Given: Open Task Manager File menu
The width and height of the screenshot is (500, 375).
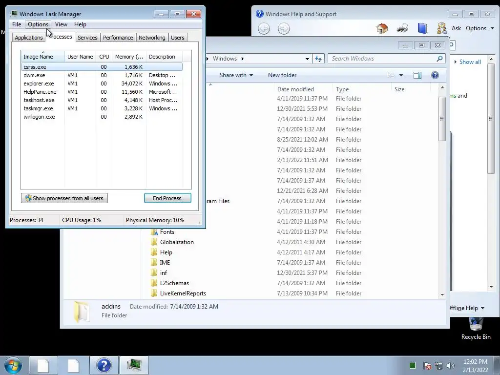Looking at the screenshot, I should pos(17,24).
